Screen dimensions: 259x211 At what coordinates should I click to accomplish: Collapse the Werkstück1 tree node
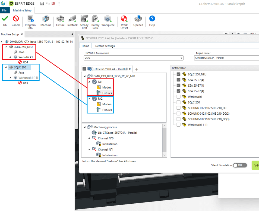coord(10,57)
